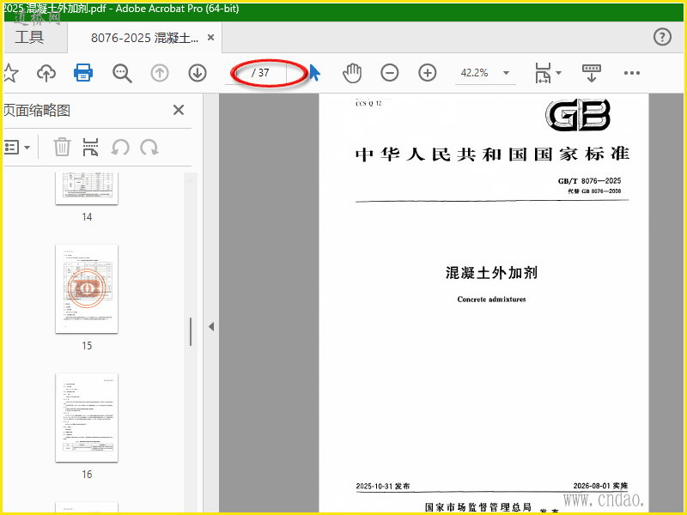This screenshot has height=515, width=687.
Task: Switch to the 8076-2025 document tab
Action: point(144,38)
